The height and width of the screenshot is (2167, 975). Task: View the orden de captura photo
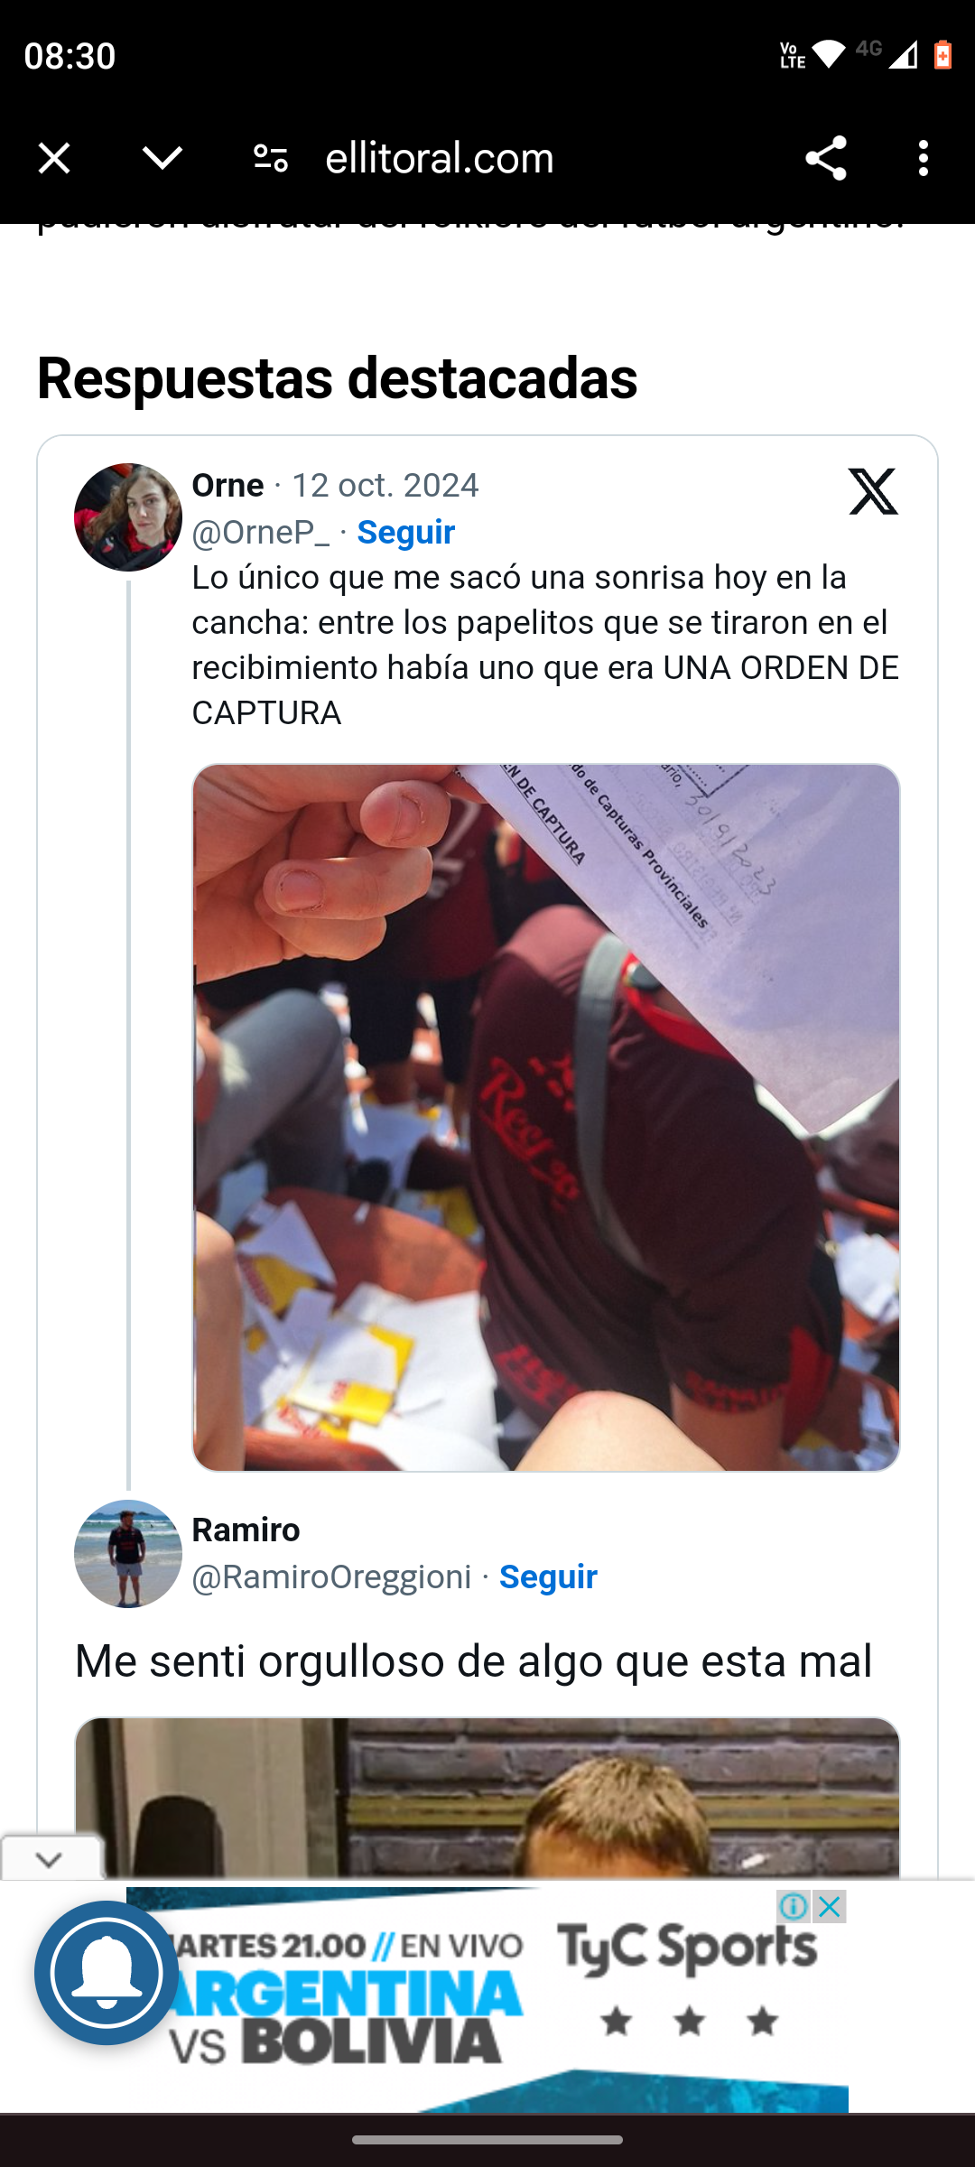[x=546, y=1118]
